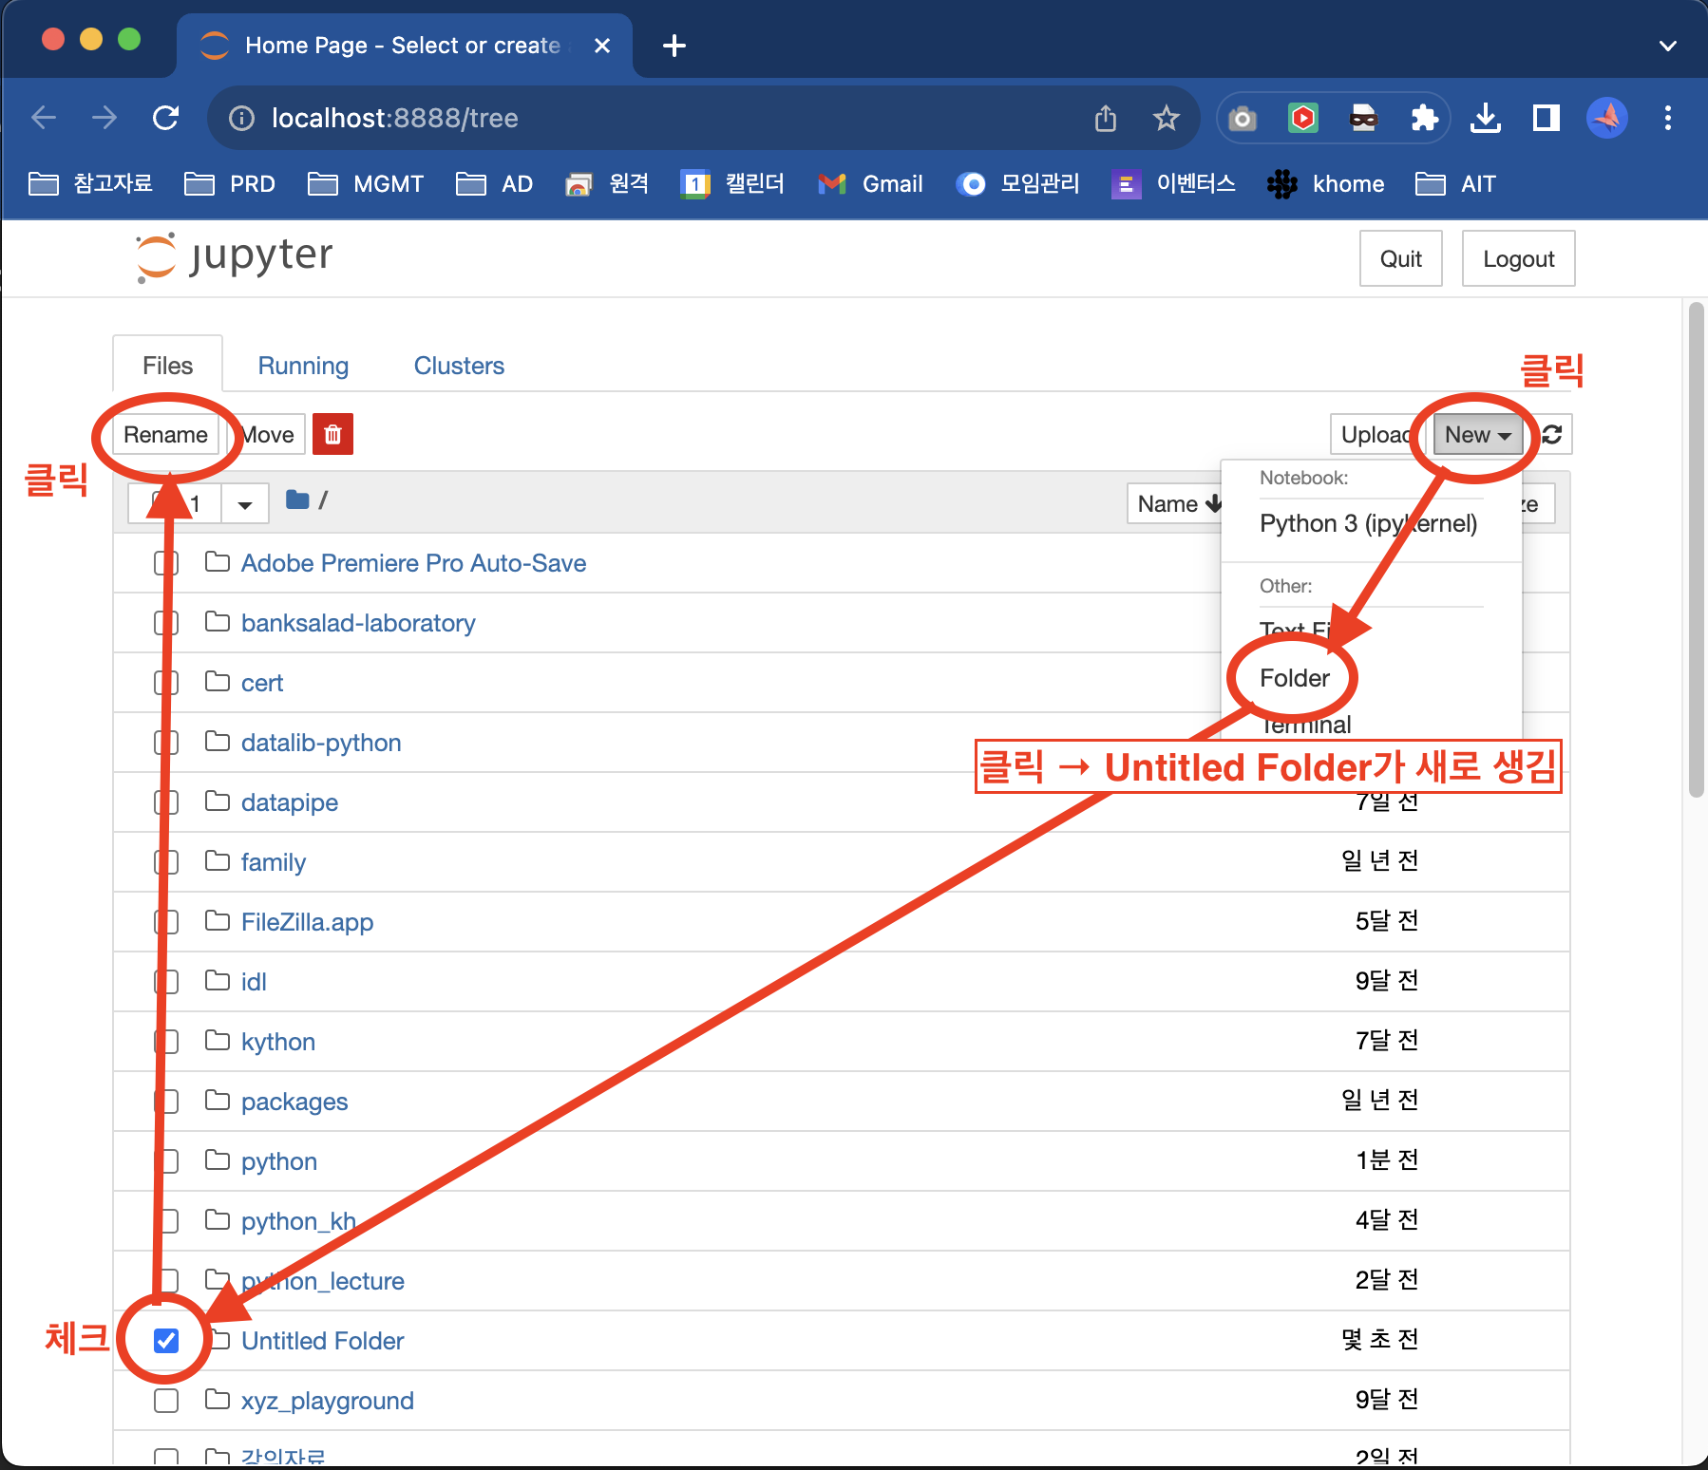
Task: Open the PRD bookmark folder
Action: point(230,183)
